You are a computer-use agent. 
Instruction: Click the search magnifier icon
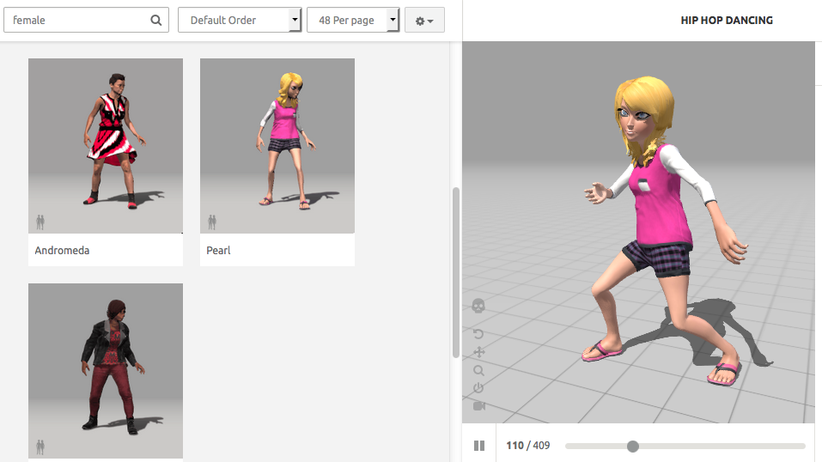click(x=155, y=21)
